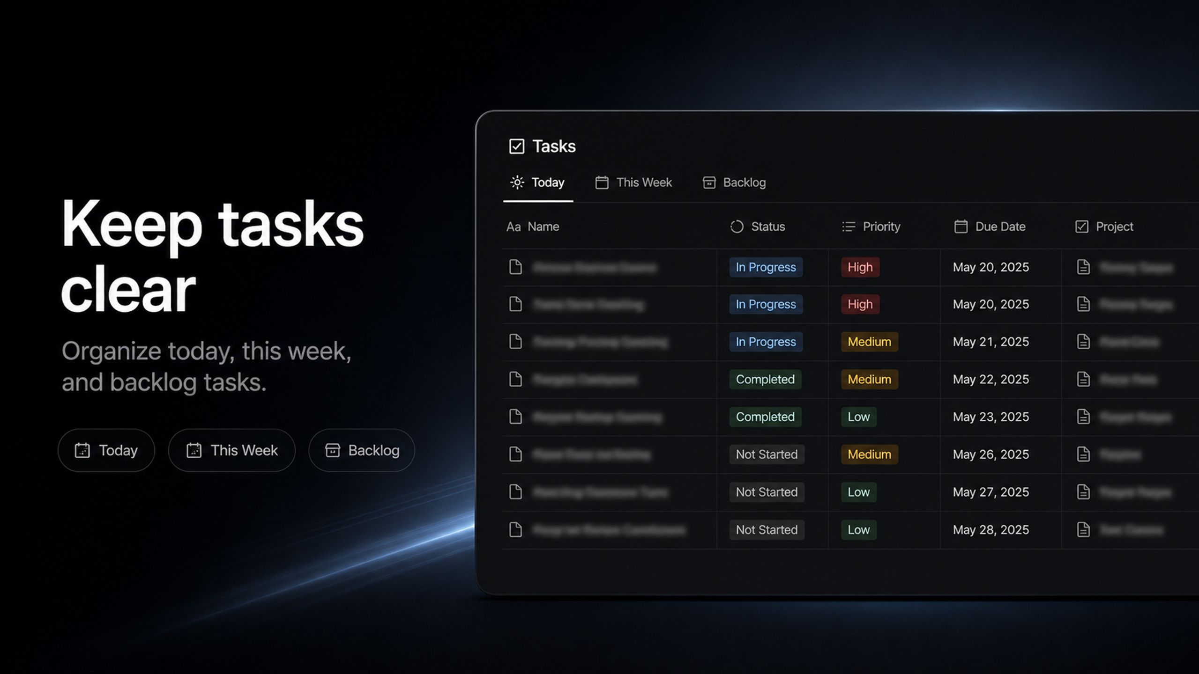The image size is (1199, 674).
Task: Click the calendar icon in the Due Date header
Action: tap(961, 227)
